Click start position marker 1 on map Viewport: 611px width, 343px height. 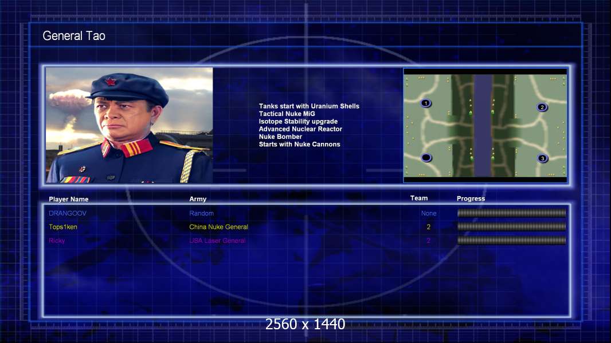426,103
